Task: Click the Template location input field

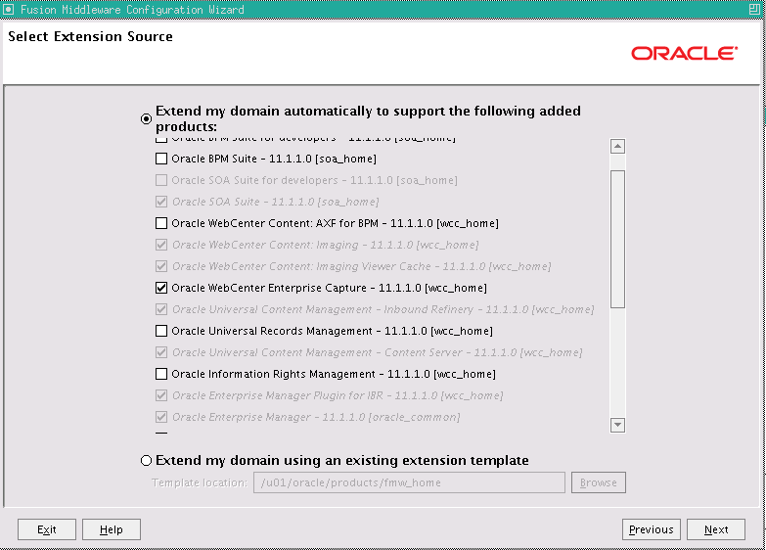Action: [x=409, y=482]
